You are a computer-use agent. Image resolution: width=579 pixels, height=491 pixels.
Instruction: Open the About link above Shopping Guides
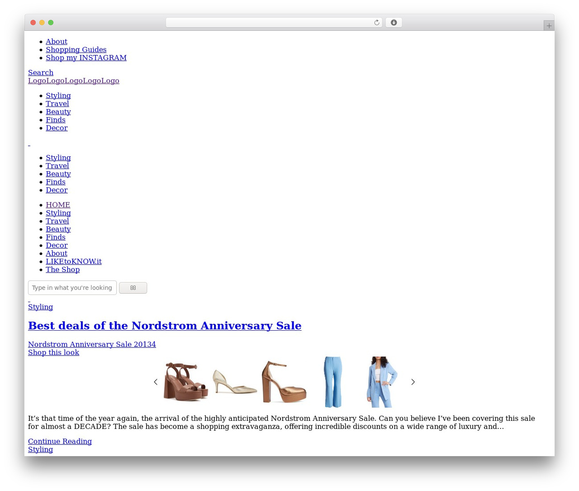(57, 42)
